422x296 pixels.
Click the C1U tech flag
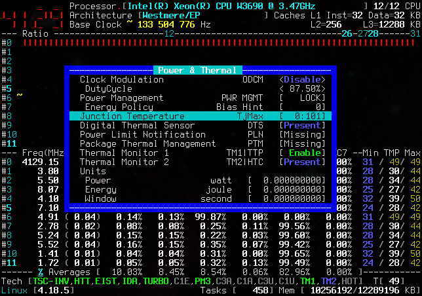pos(286,281)
